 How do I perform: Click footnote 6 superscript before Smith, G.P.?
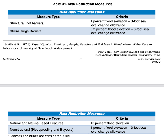click(x=4, y=43)
